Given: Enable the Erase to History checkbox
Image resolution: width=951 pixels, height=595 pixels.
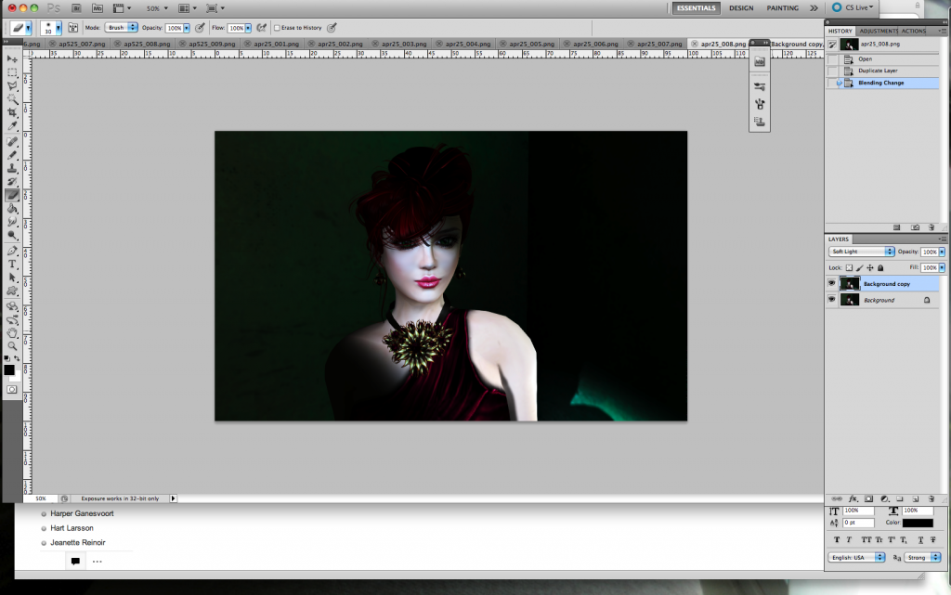Looking at the screenshot, I should pos(278,28).
